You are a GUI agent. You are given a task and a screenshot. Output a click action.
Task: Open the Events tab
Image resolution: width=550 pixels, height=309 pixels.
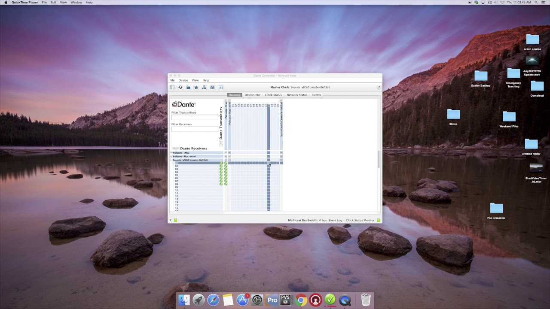tap(317, 95)
